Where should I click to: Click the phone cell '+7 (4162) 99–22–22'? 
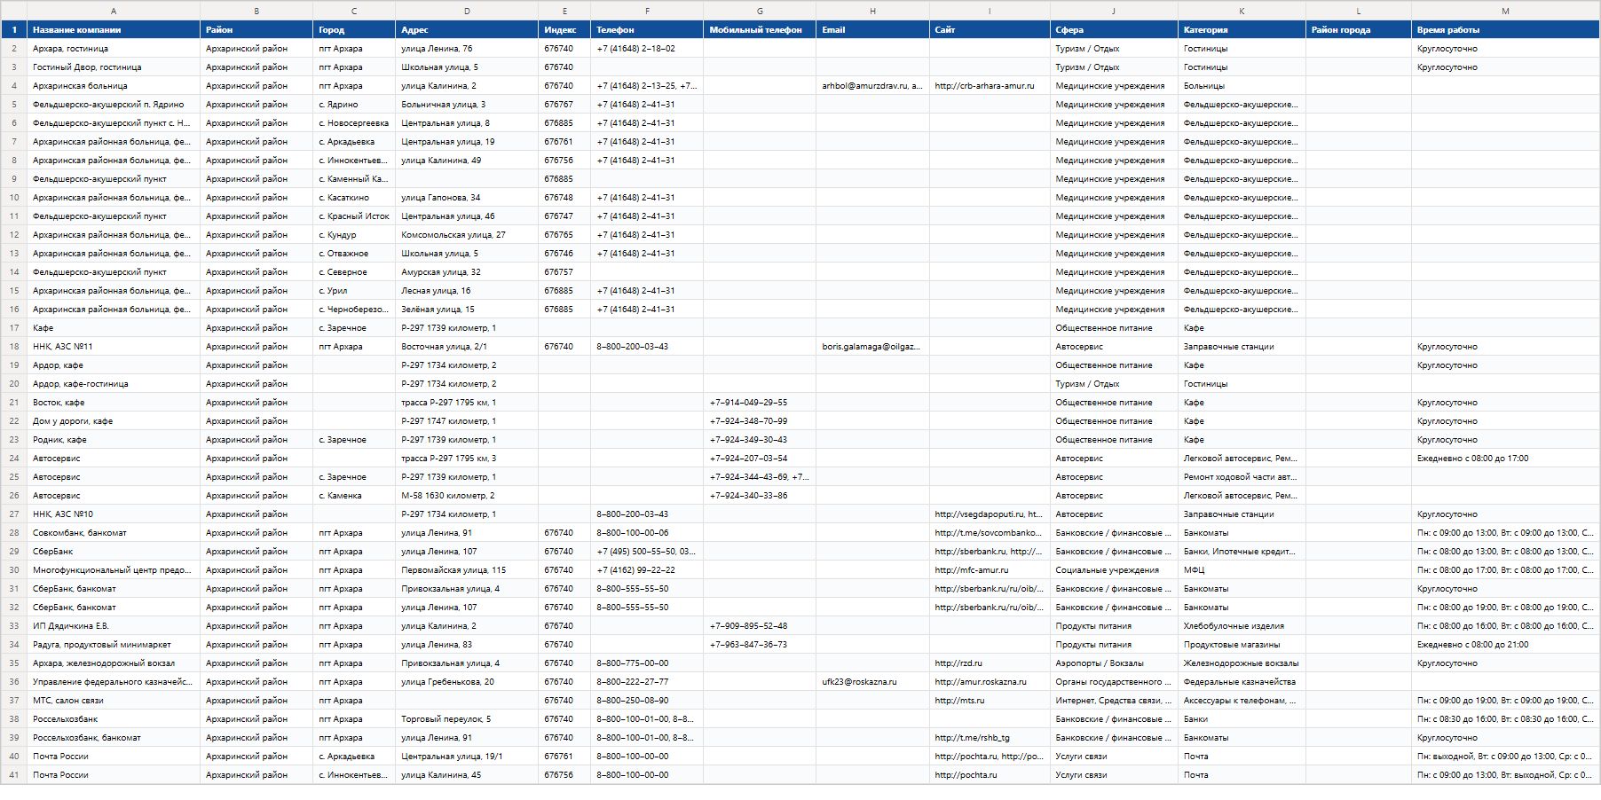pos(647,570)
